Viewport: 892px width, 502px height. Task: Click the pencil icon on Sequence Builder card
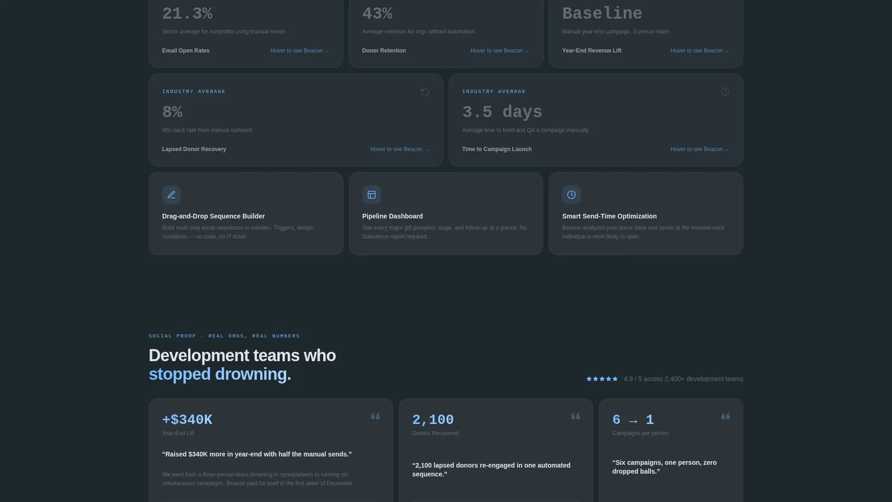tap(171, 195)
